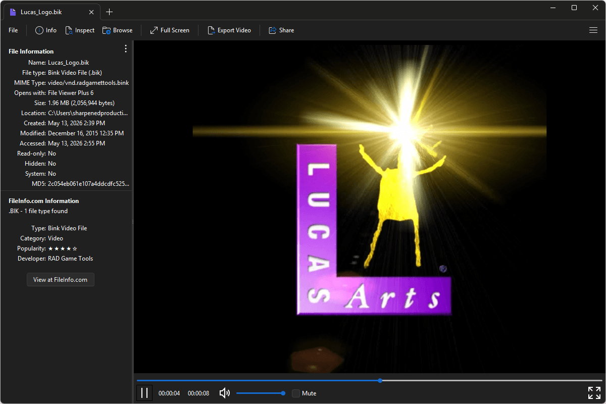
Task: Click Created date May 13, 2026 2:39 PM
Action: pos(77,123)
